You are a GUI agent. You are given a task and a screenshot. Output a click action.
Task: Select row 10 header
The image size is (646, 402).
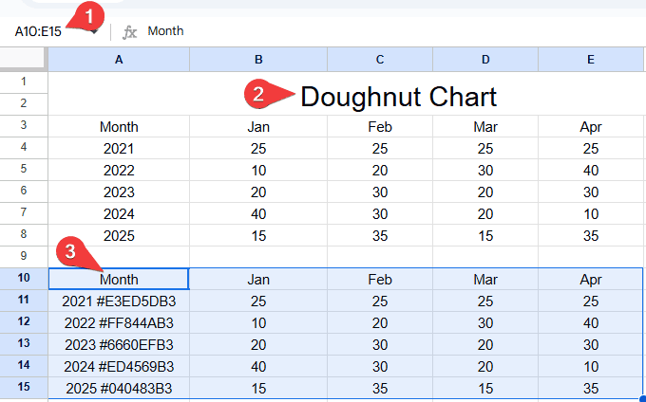(x=24, y=279)
